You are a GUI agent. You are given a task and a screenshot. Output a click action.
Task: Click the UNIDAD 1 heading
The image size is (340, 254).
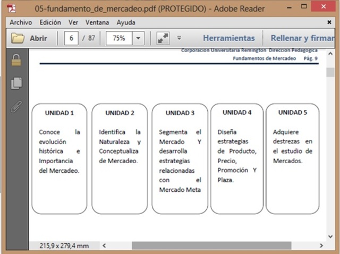pos(59,113)
